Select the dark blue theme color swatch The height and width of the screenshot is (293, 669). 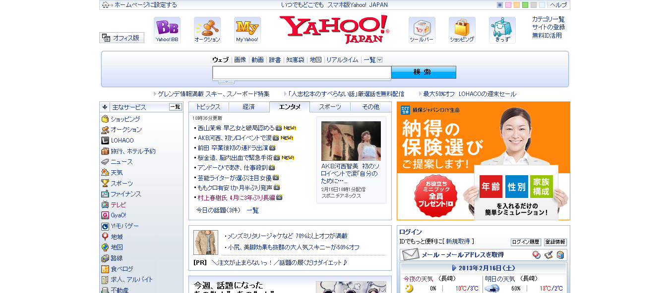(x=500, y=5)
